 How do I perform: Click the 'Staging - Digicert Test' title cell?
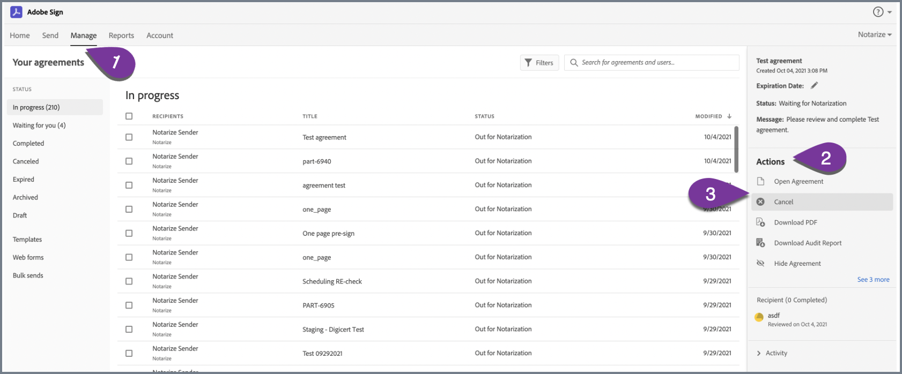coord(333,330)
